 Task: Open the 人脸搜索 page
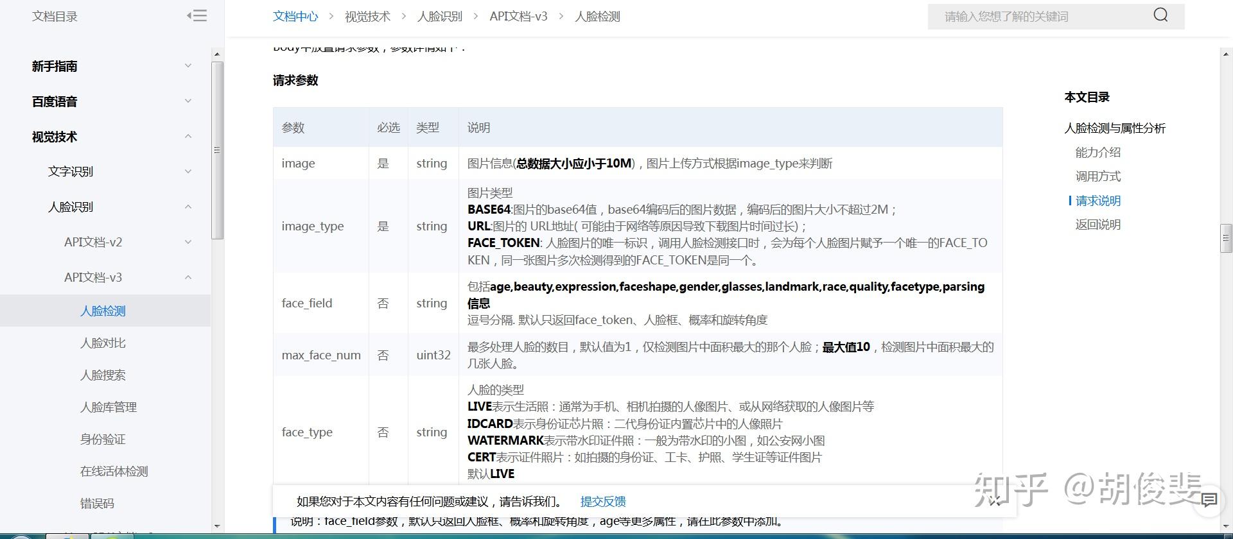tap(103, 375)
